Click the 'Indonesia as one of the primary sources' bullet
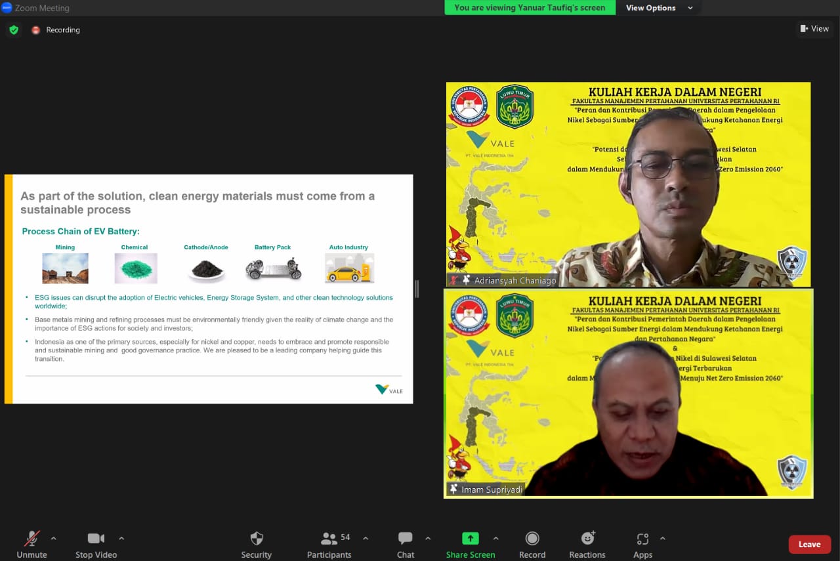This screenshot has height=561, width=840. click(212, 350)
